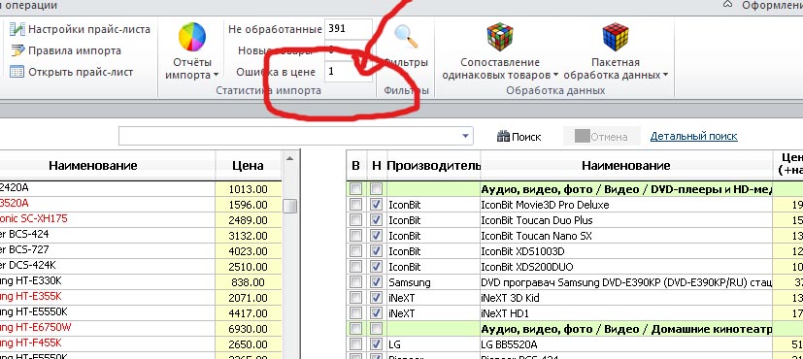Click the left list scrollbar up arrow
The height and width of the screenshot is (359, 803).
289,158
